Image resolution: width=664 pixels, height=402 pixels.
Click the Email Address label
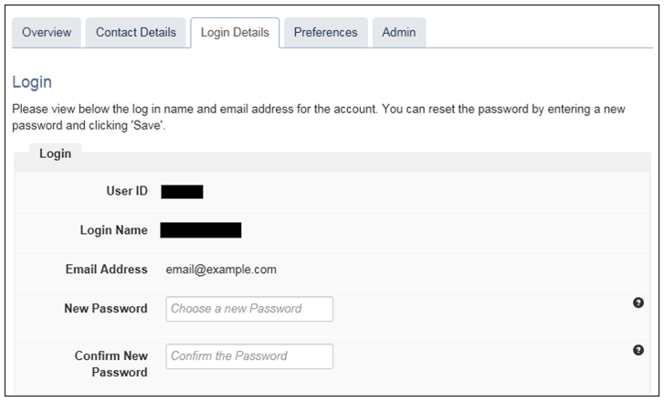107,270
